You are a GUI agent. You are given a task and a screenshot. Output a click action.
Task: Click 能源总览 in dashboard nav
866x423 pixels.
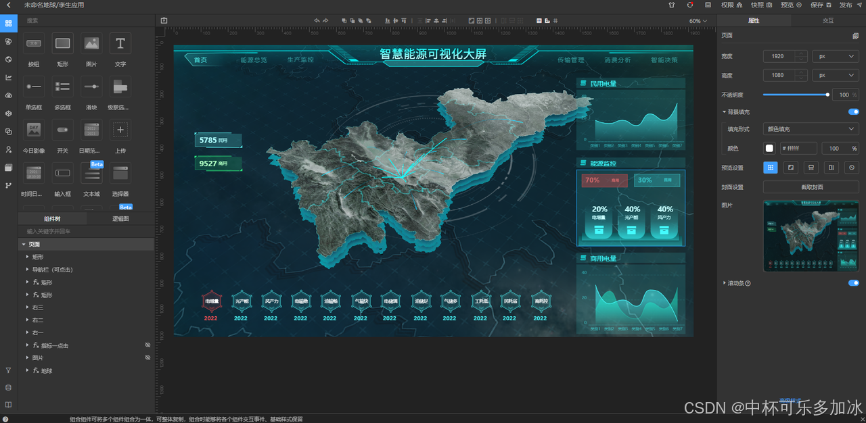coord(254,60)
